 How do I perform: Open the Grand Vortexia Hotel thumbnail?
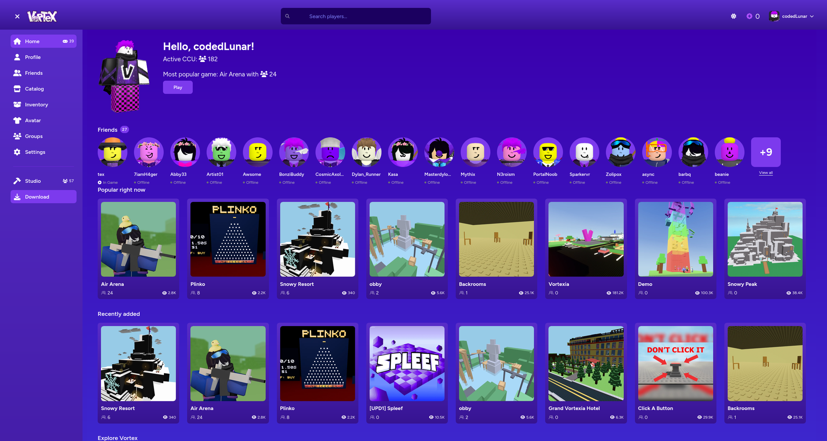pyautogui.click(x=586, y=364)
